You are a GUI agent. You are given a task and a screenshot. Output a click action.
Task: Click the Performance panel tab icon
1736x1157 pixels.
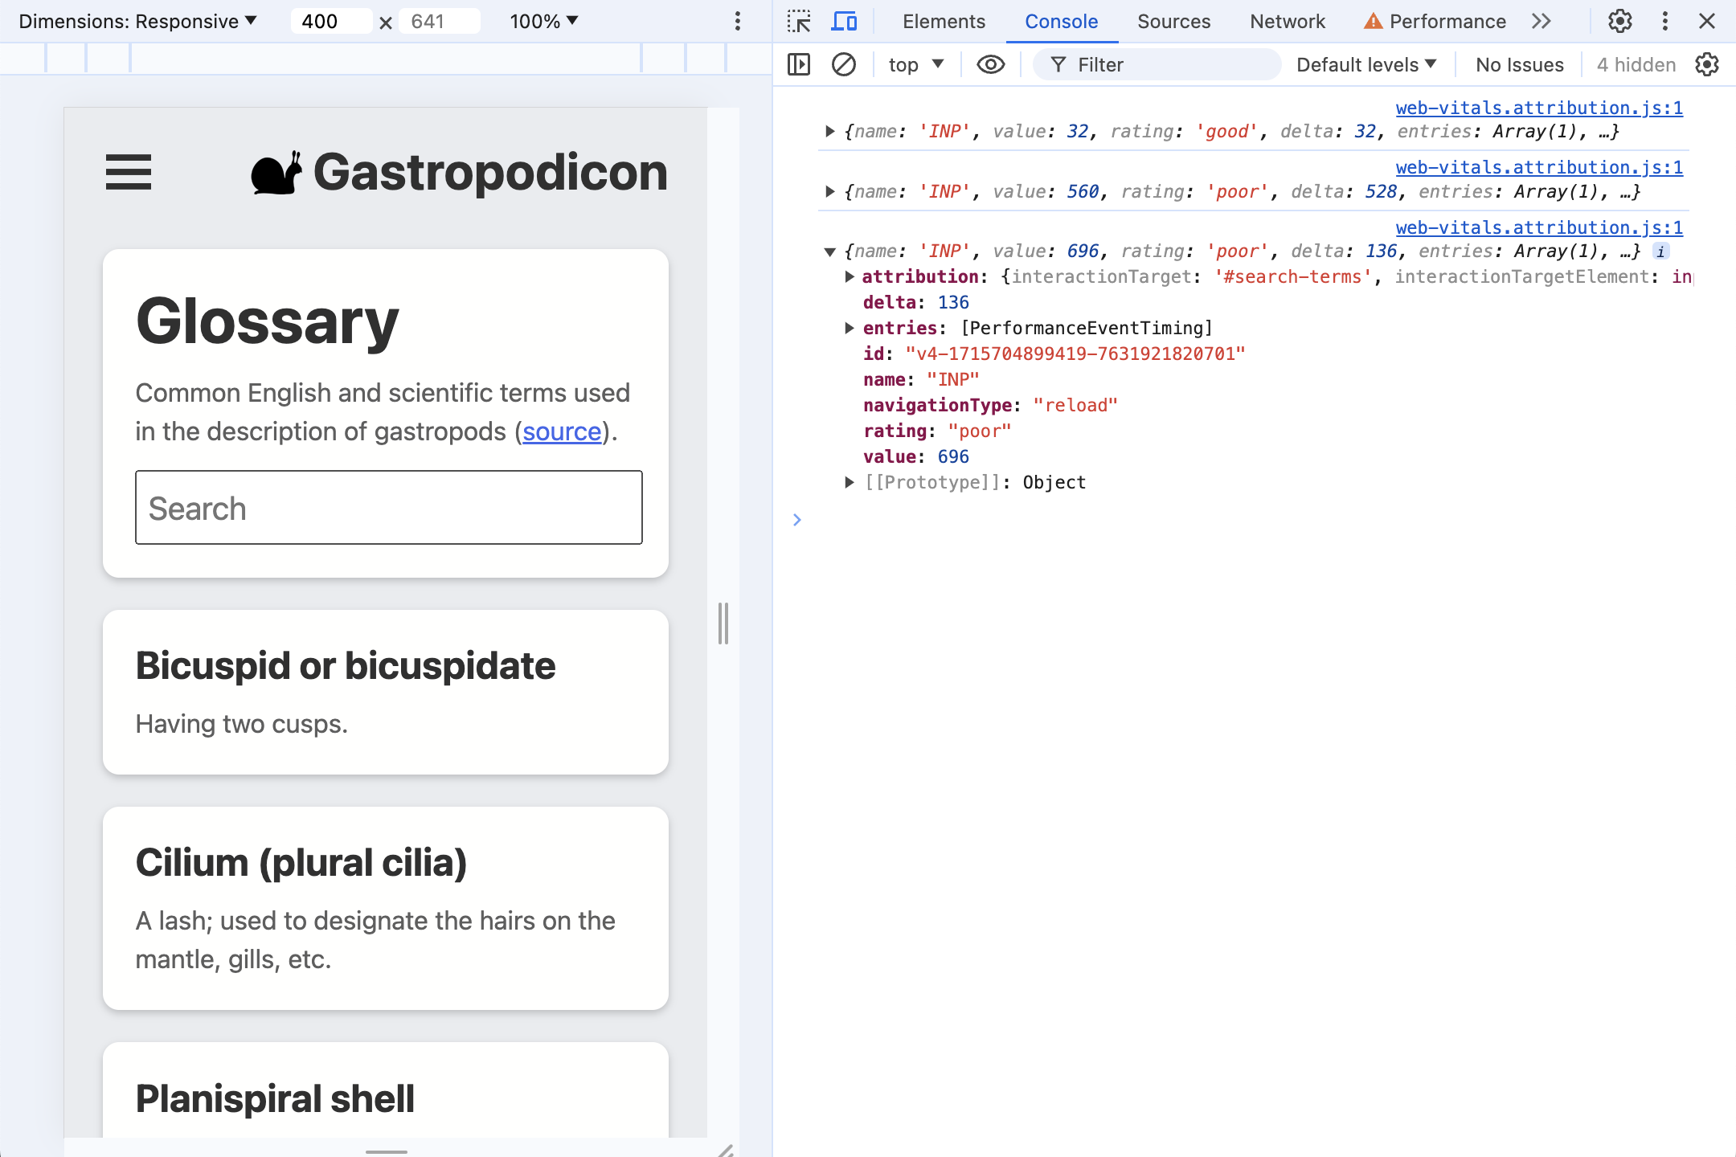point(1373,22)
